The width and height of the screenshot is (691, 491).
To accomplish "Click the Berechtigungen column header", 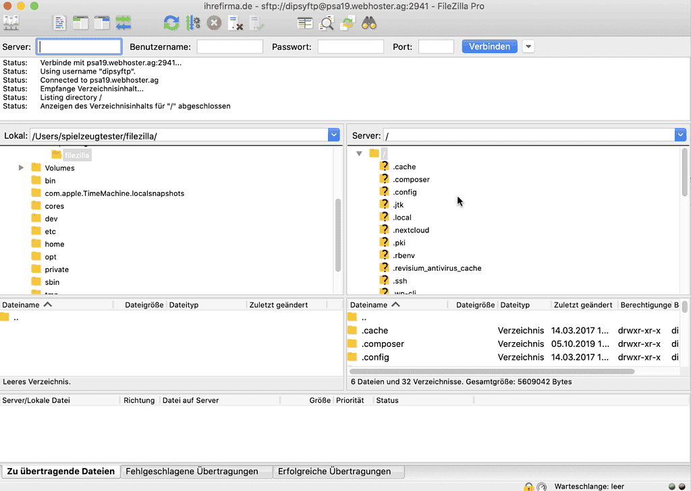I will (646, 305).
